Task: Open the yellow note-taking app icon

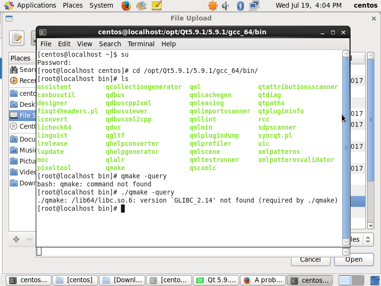Action: pos(157,5)
